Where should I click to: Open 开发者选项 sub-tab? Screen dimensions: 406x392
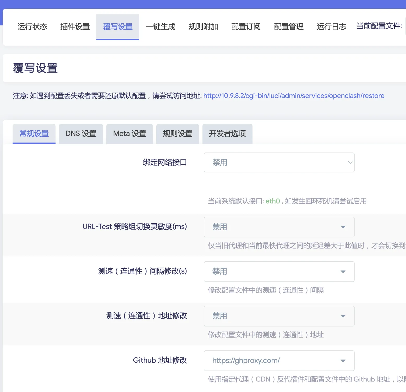point(227,134)
